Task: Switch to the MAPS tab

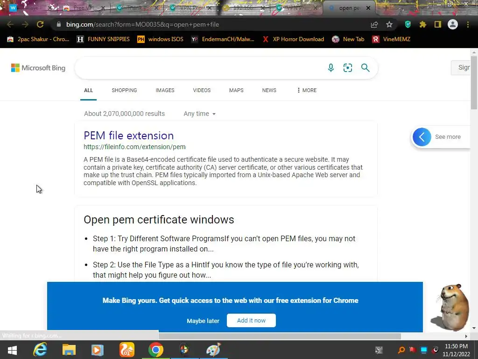Action: click(x=236, y=90)
